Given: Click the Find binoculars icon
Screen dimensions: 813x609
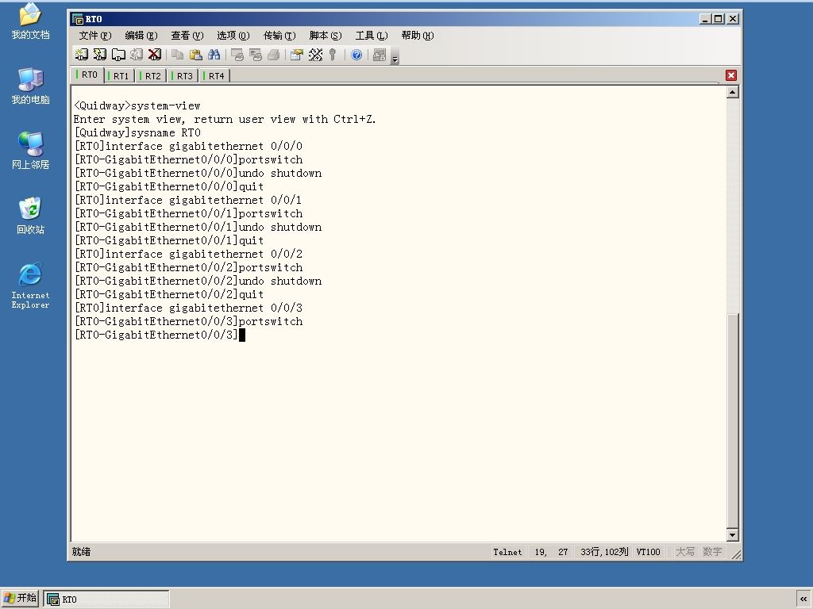Looking at the screenshot, I should tap(214, 55).
